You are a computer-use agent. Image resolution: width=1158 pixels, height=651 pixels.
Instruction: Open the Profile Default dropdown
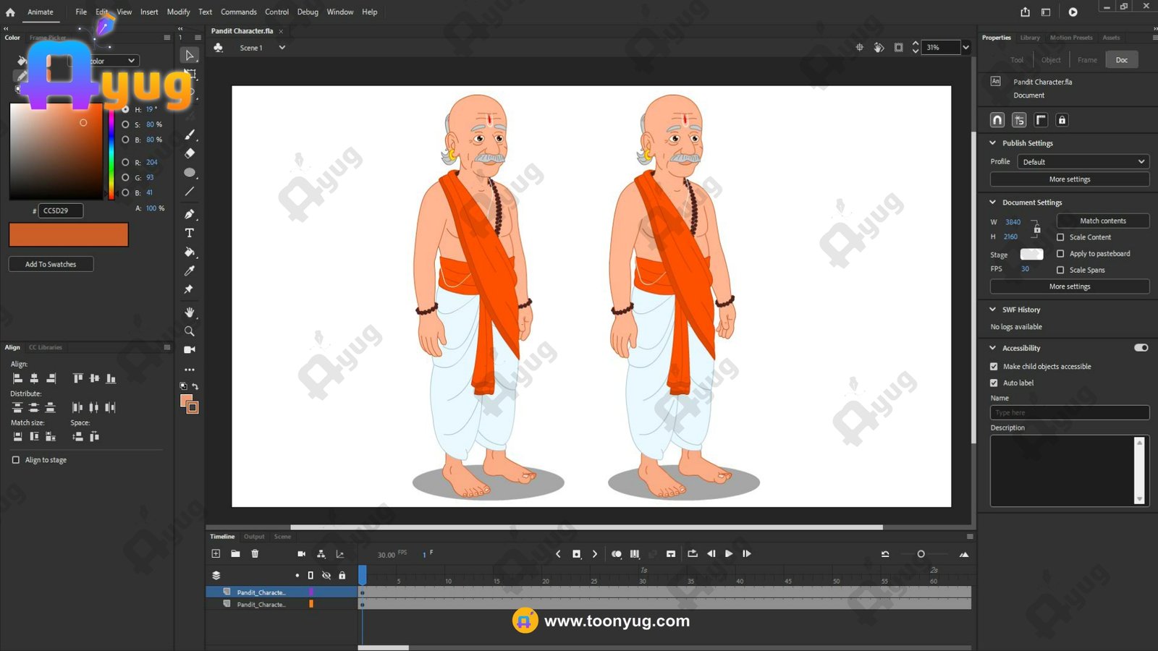click(1083, 162)
